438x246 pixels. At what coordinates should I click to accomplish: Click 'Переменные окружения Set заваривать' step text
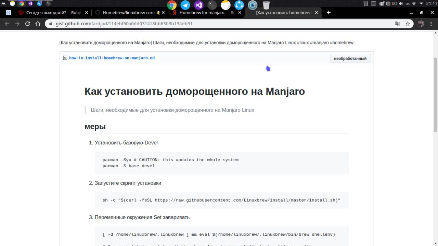(x=142, y=217)
